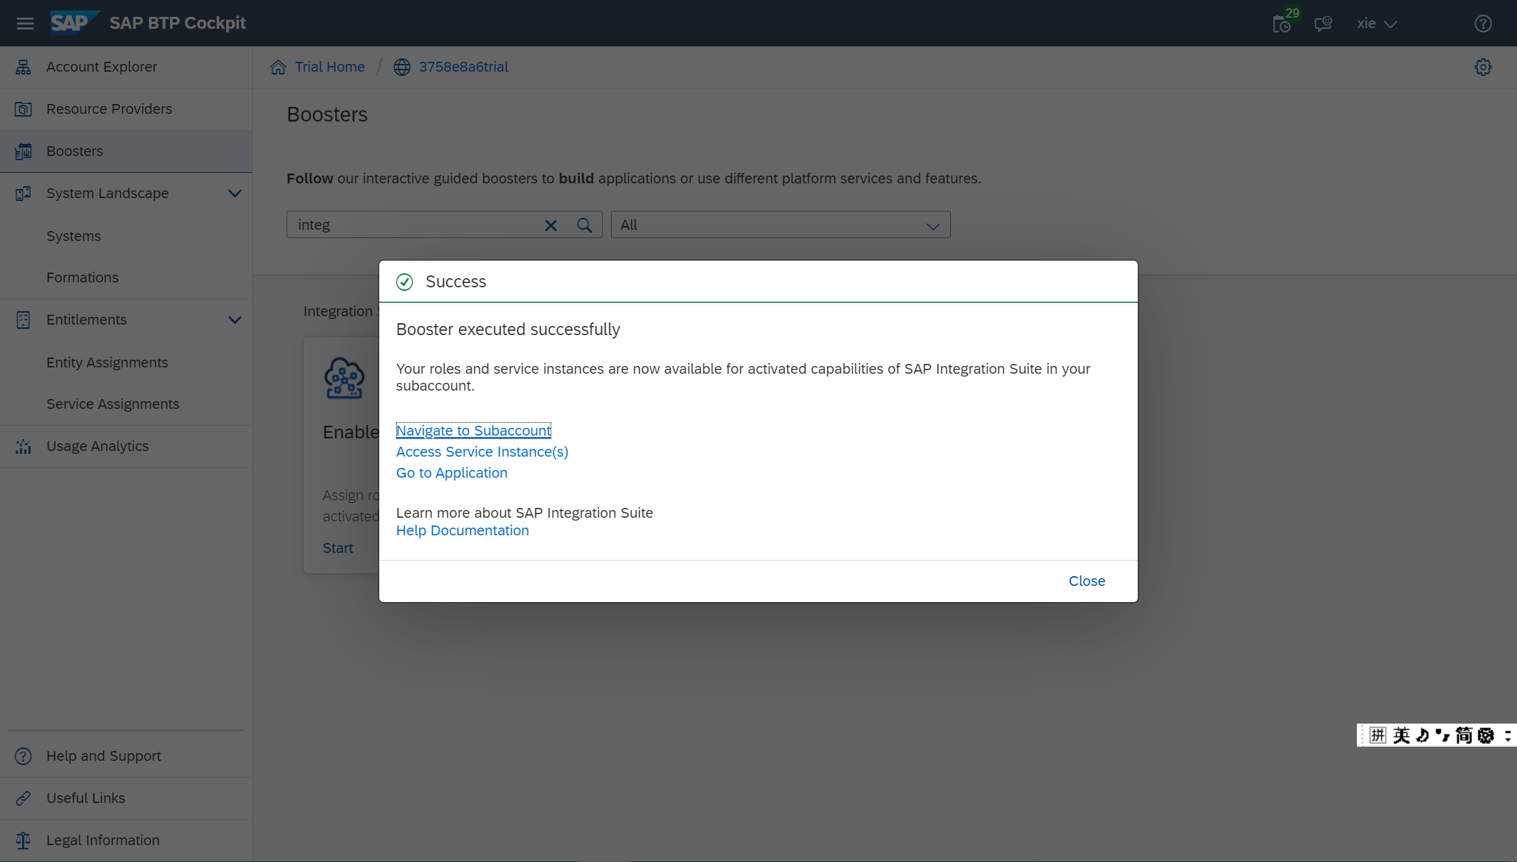Click the Boosters page heading
This screenshot has height=862, width=1517.
(327, 115)
